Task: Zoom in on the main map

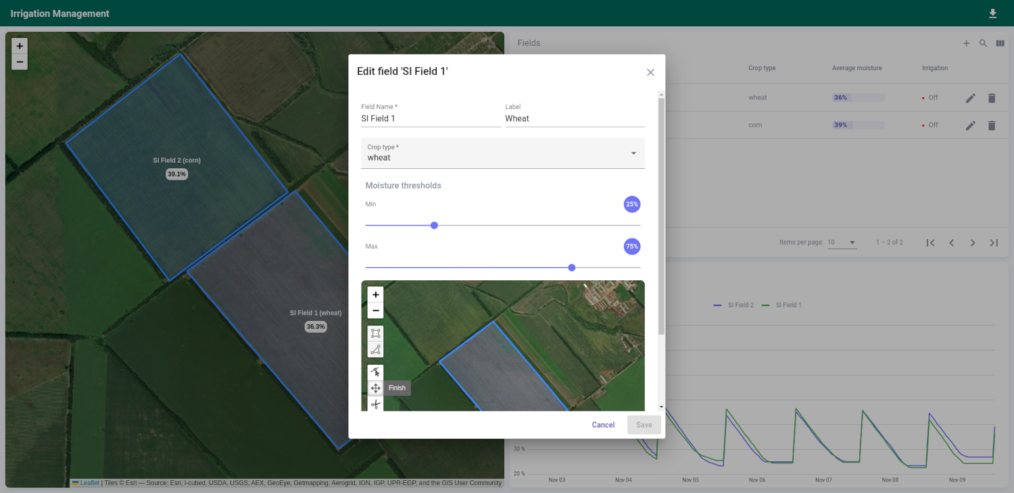Action: tap(20, 46)
